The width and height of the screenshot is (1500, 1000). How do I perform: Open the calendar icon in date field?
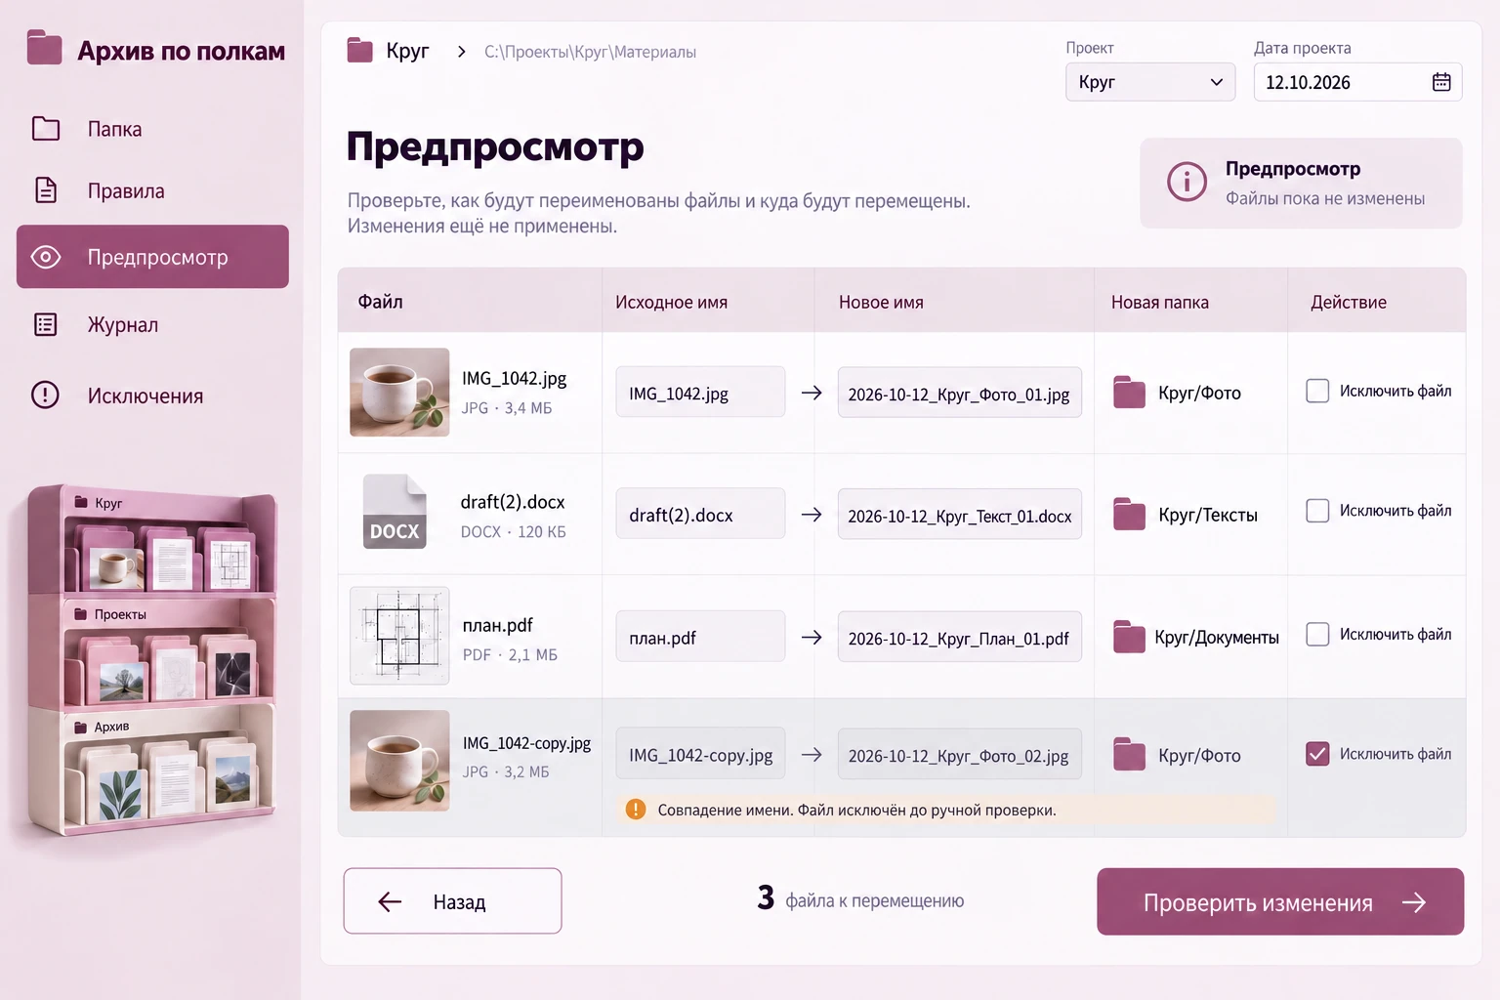pos(1441,82)
